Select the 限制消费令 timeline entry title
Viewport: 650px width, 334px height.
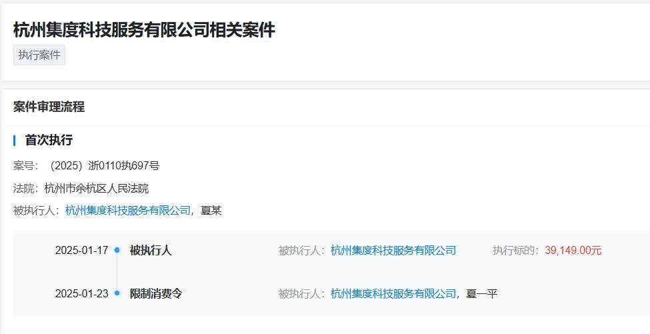coord(156,294)
